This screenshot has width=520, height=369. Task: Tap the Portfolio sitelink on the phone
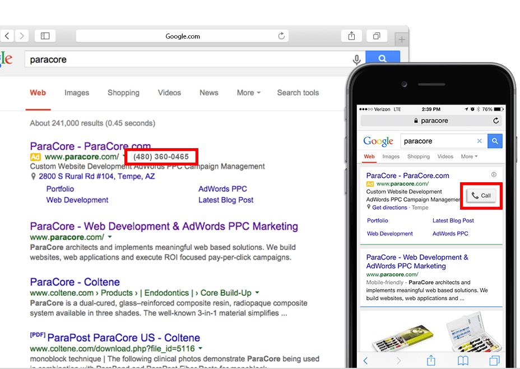[378, 220]
